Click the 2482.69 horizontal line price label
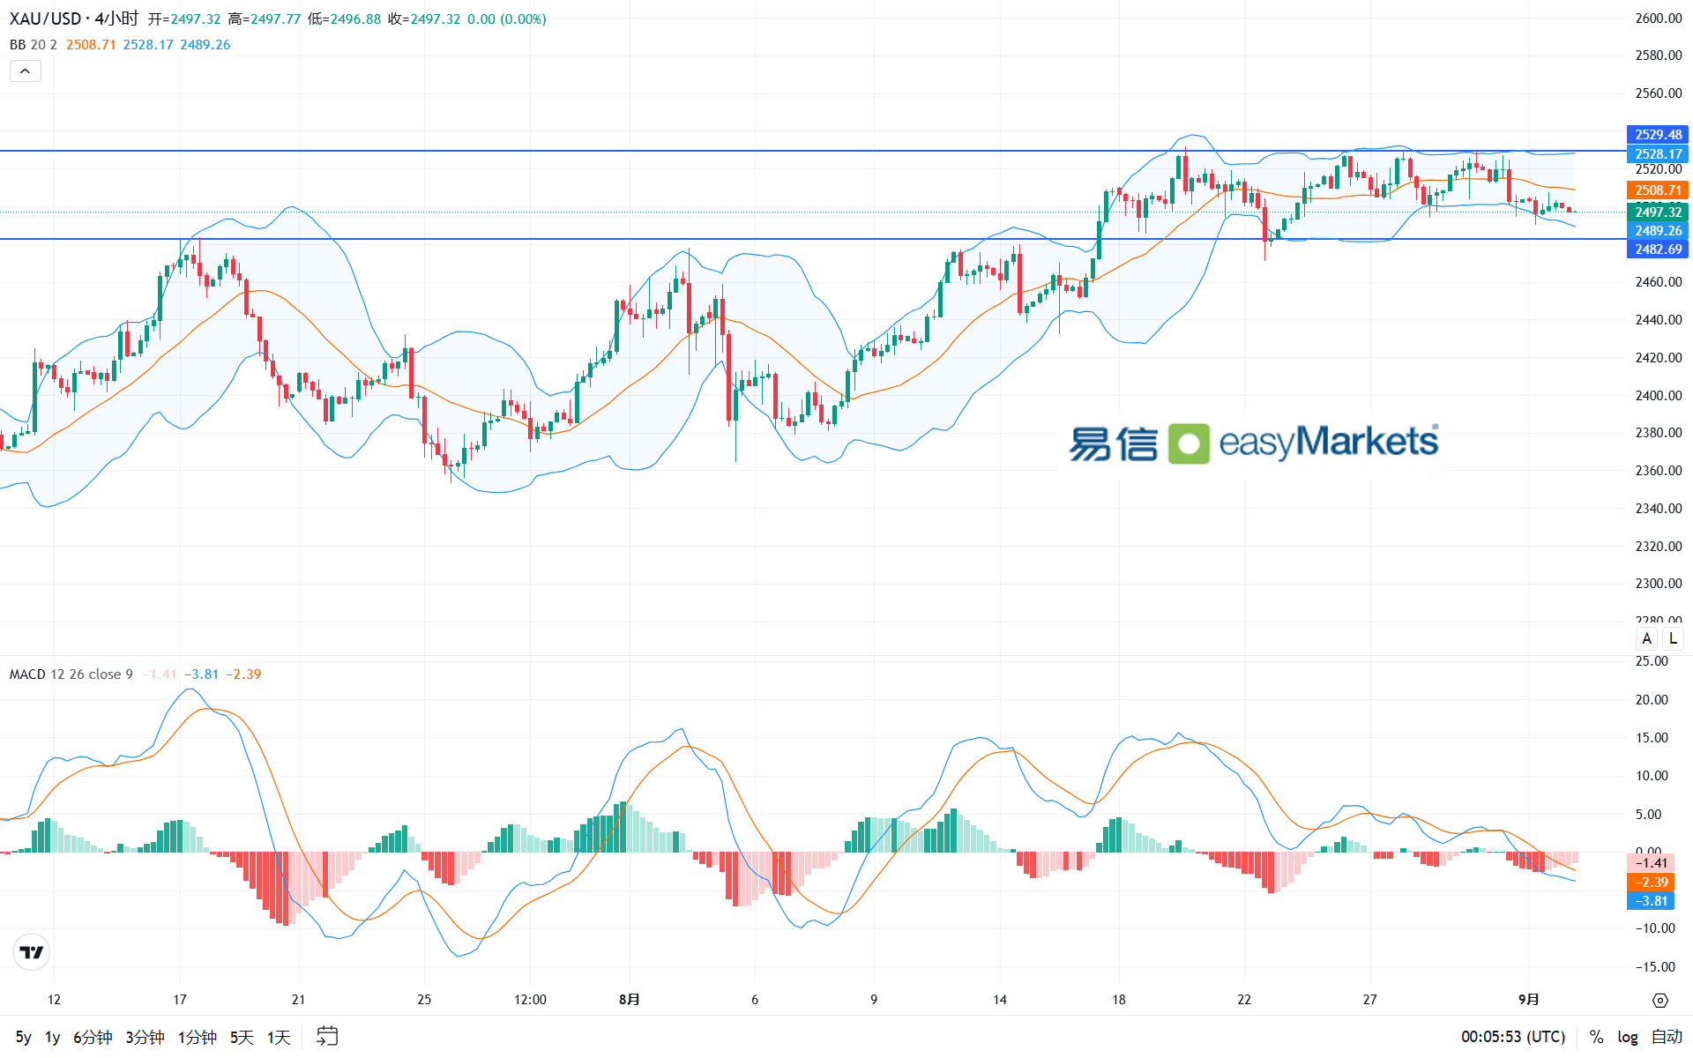Image resolution: width=1693 pixels, height=1058 pixels. pyautogui.click(x=1658, y=250)
